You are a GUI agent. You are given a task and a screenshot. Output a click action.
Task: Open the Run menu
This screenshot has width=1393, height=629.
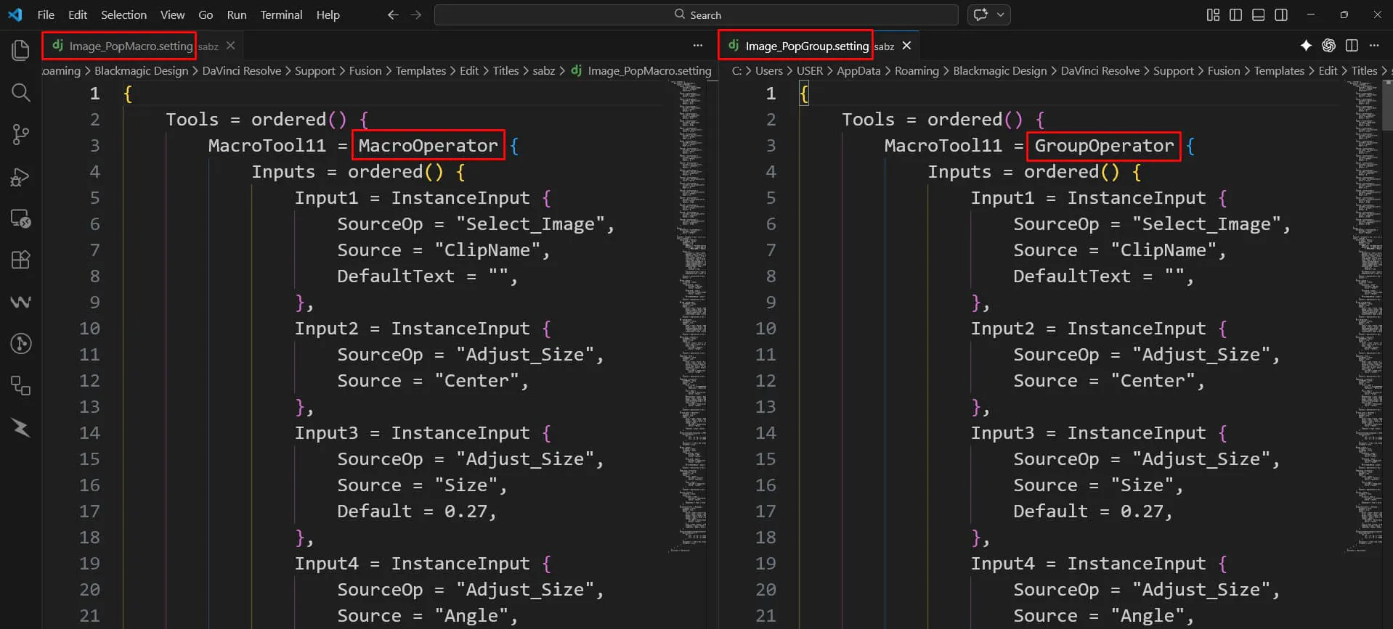(237, 15)
